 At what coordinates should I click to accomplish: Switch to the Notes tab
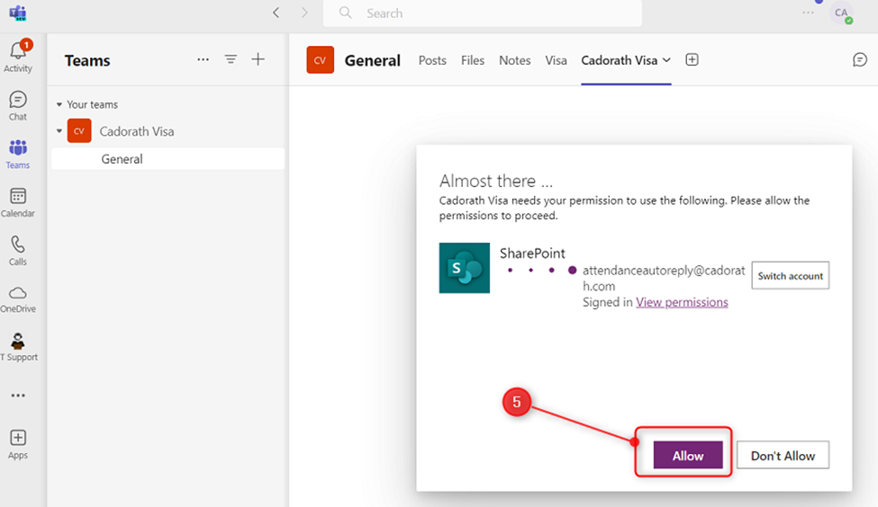514,60
